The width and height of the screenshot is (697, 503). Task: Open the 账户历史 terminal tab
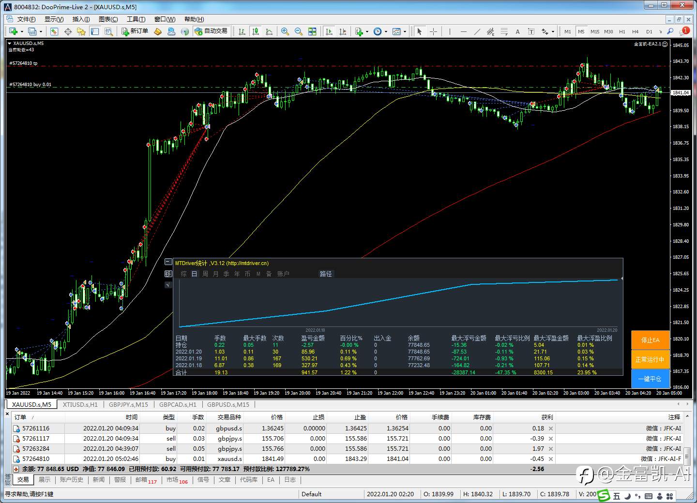(71, 480)
